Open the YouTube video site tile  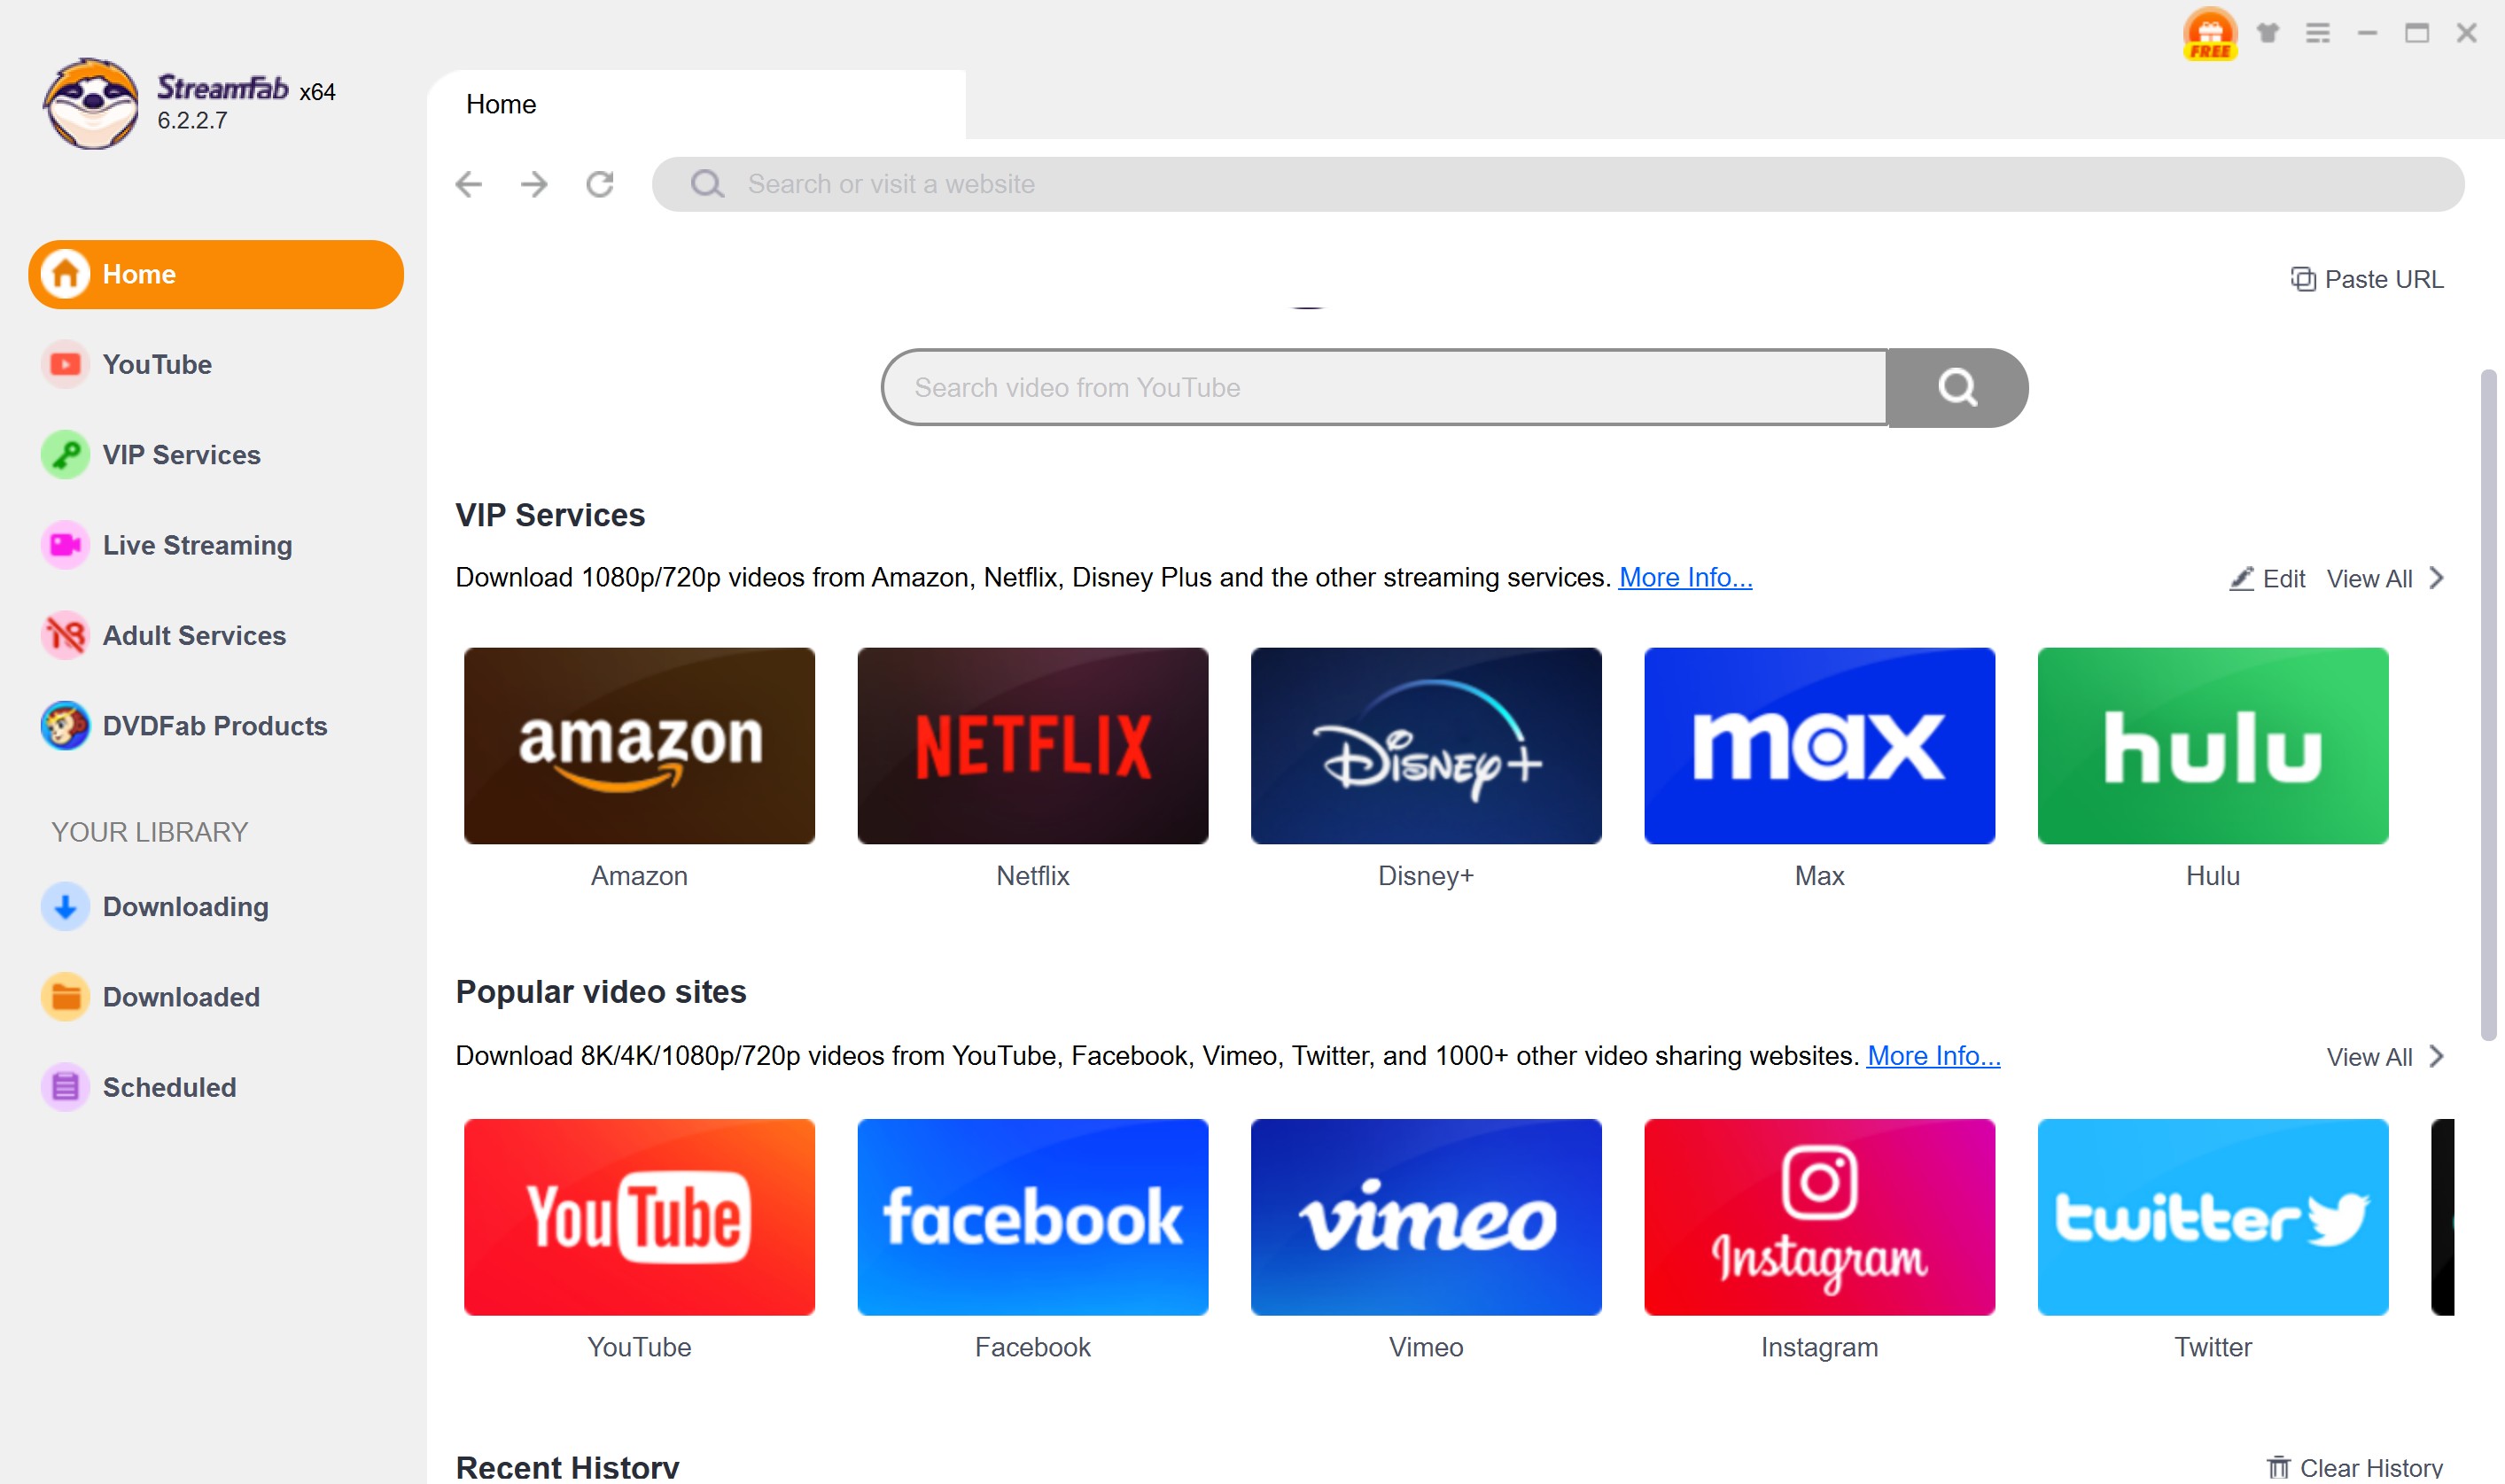pos(639,1217)
